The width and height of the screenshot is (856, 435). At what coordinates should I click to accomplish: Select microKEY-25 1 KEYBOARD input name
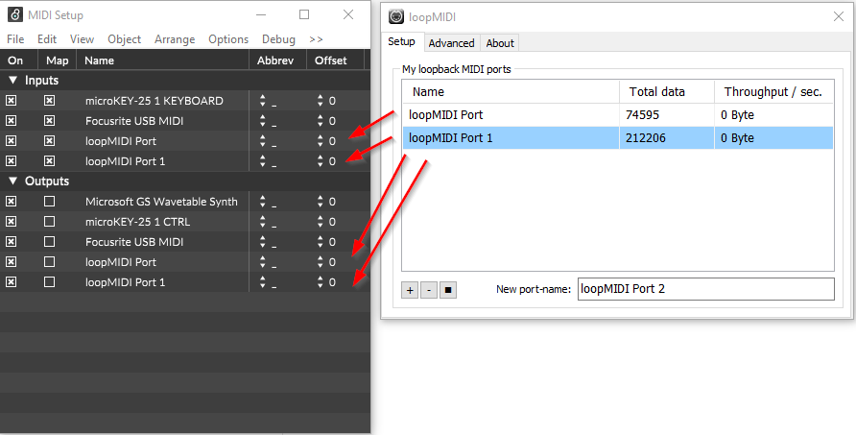point(155,101)
